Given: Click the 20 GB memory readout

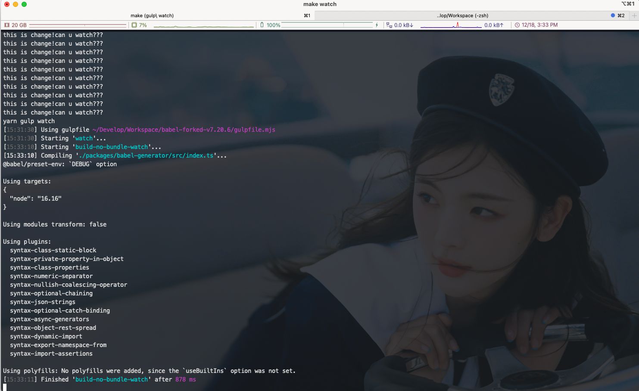Looking at the screenshot, I should tap(19, 25).
